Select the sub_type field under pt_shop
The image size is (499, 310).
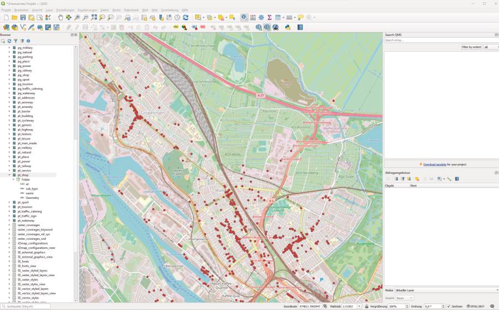coord(32,189)
